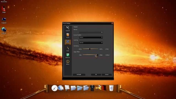Click the Edge Offset current value in parentheses
Image resolution: width=176 pixels, height=99 pixels.
pos(108,55)
